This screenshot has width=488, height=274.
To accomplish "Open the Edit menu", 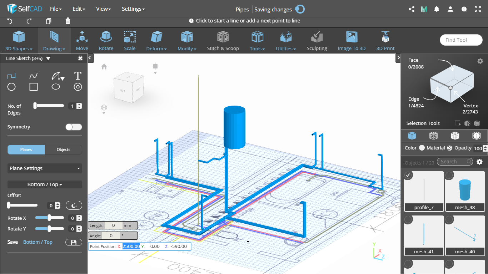I will tap(79, 9).
